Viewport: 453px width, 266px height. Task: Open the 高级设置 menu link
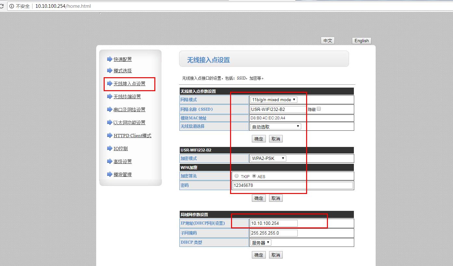pyautogui.click(x=123, y=162)
